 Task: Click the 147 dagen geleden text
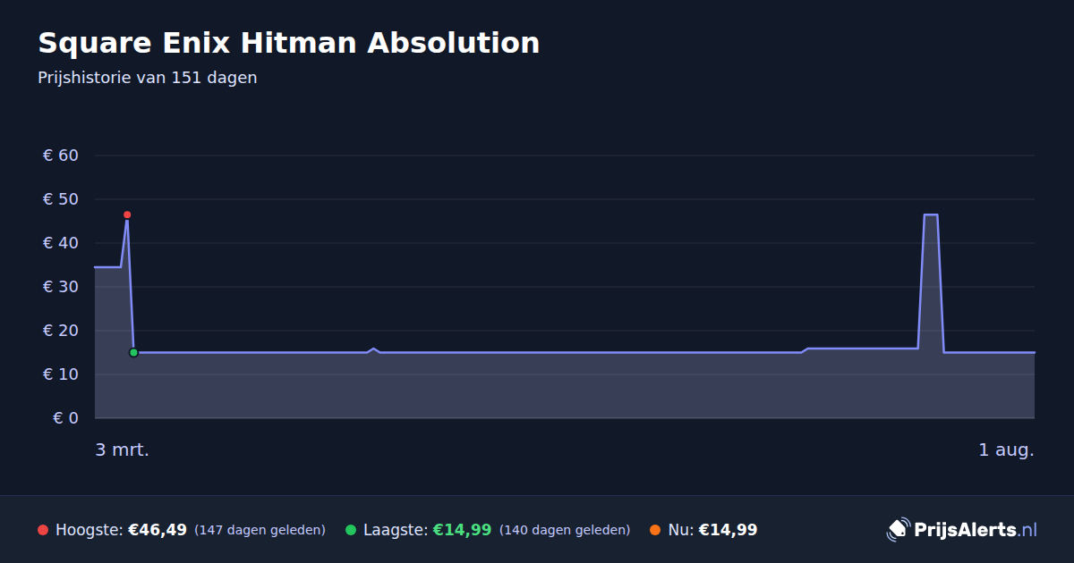(x=260, y=530)
